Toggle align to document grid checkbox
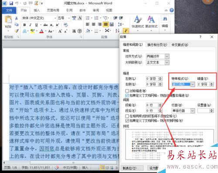 click(x=127, y=121)
